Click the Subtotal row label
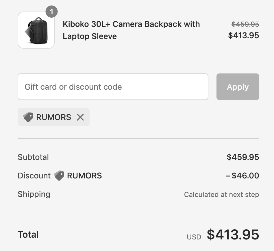Image resolution: width=274 pixels, height=251 pixels. pos(33,157)
